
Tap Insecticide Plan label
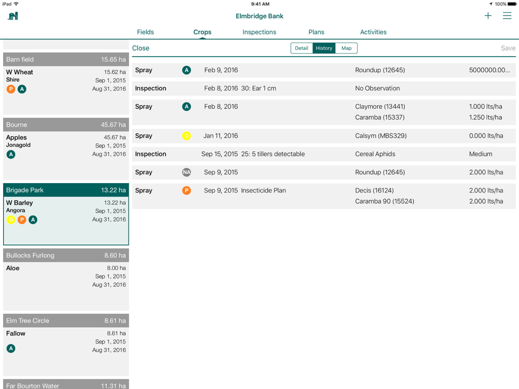pyautogui.click(x=263, y=190)
